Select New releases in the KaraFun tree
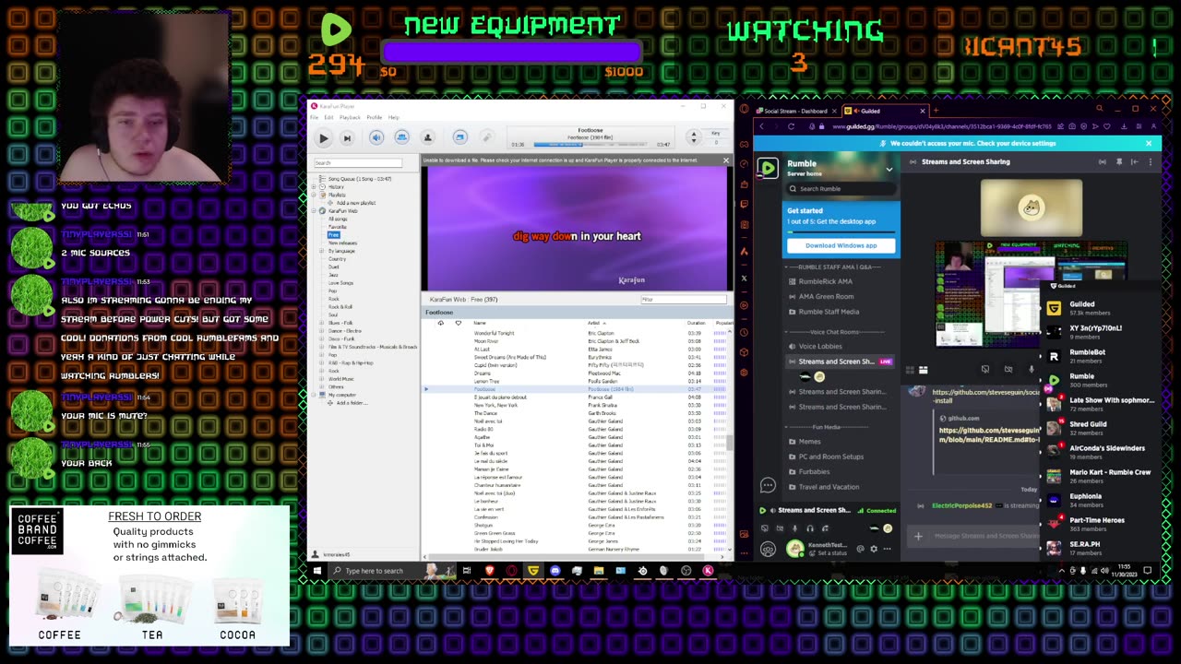The width and height of the screenshot is (1181, 664). point(342,243)
